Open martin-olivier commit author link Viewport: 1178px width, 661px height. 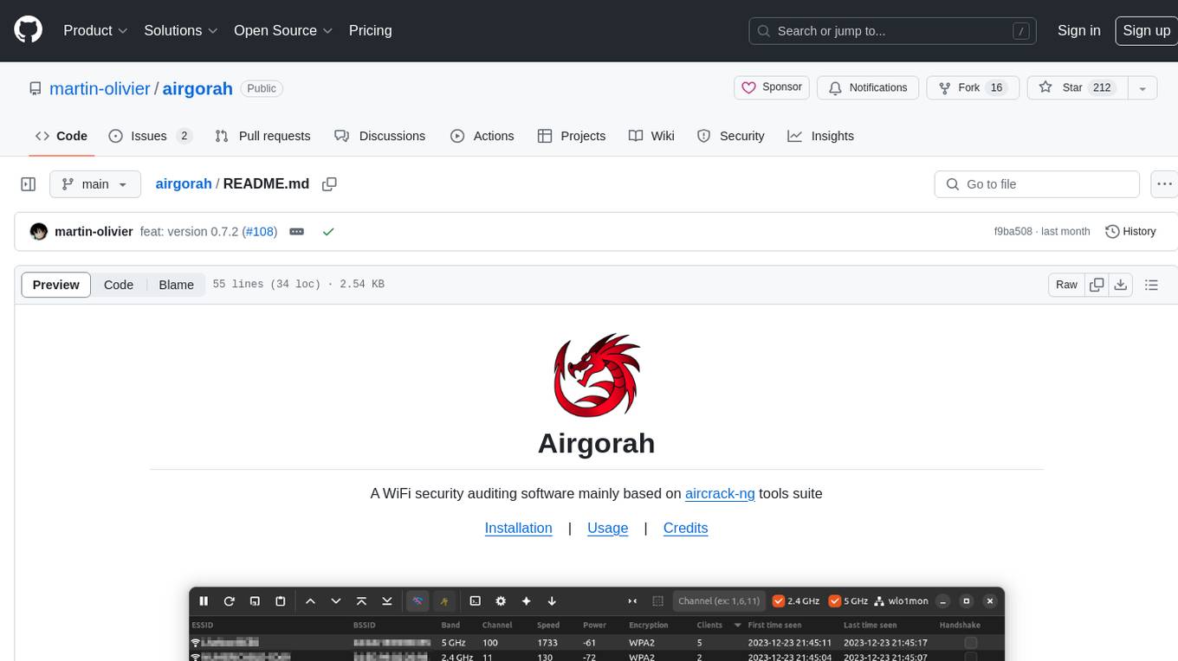[94, 232]
